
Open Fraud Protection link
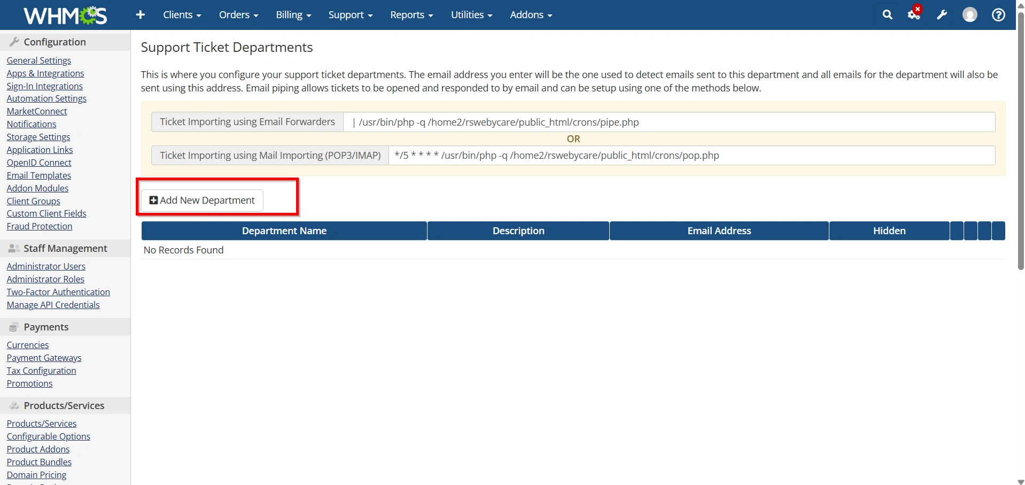[x=40, y=226]
